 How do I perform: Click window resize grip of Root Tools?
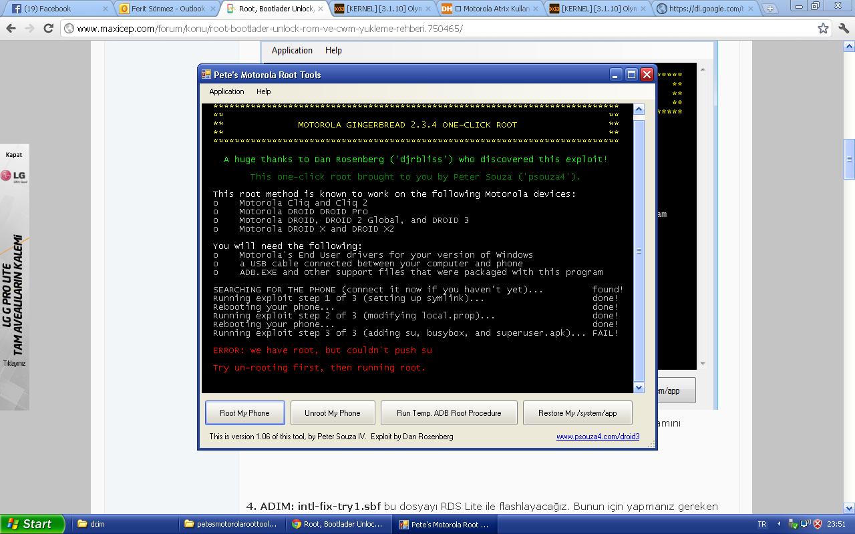[x=651, y=444]
